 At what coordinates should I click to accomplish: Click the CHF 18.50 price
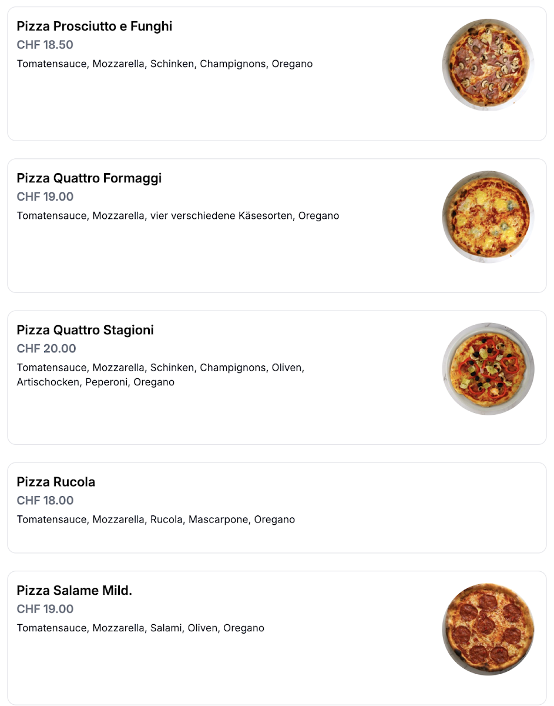(45, 45)
